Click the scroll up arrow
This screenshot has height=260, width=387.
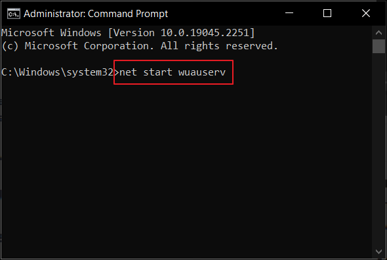coord(378,32)
